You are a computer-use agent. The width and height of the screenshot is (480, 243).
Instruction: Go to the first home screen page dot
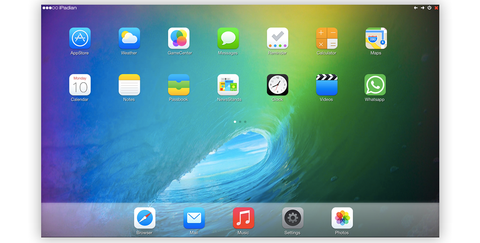tap(235, 121)
